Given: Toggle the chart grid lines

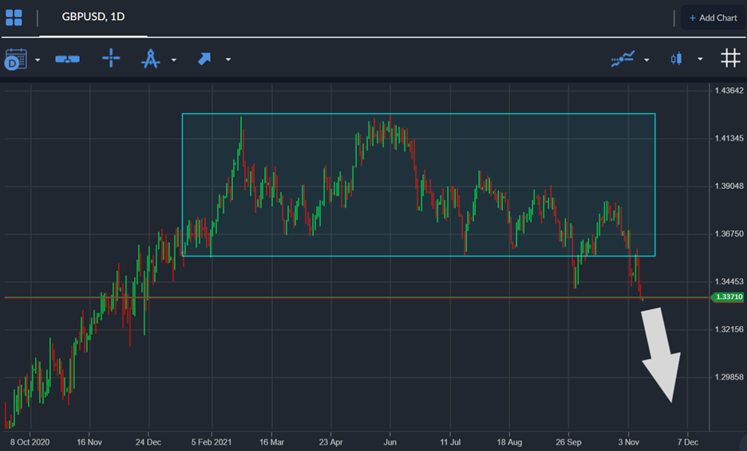Looking at the screenshot, I should (729, 58).
